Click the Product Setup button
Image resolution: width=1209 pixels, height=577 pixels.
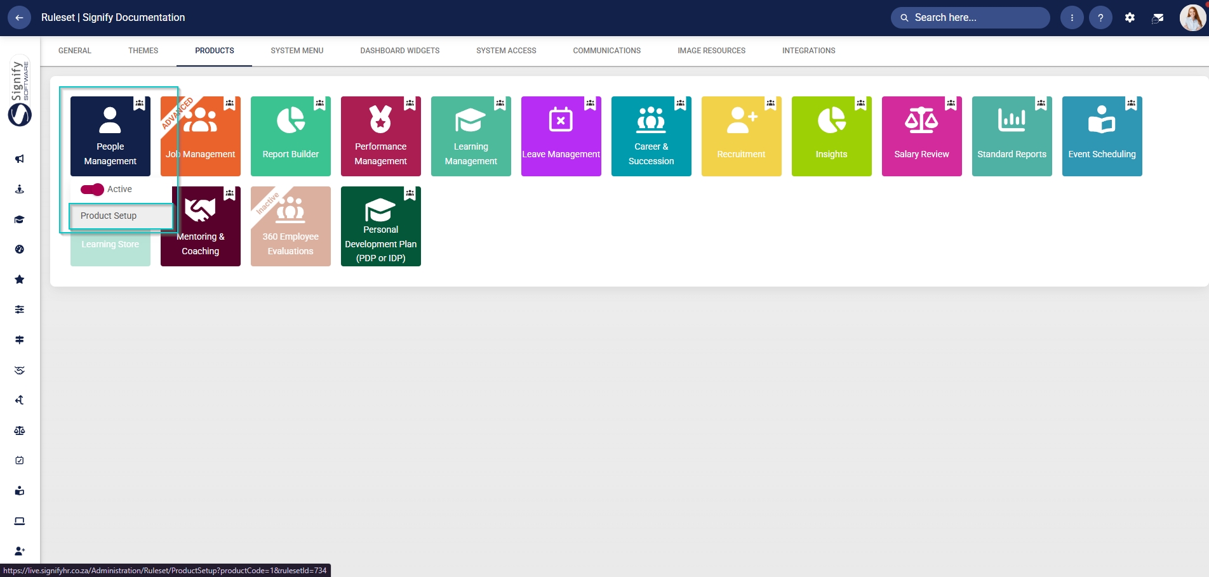pyautogui.click(x=121, y=216)
